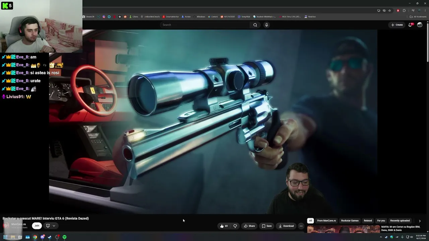Open the Downdetector bookmark

[x=171, y=17]
